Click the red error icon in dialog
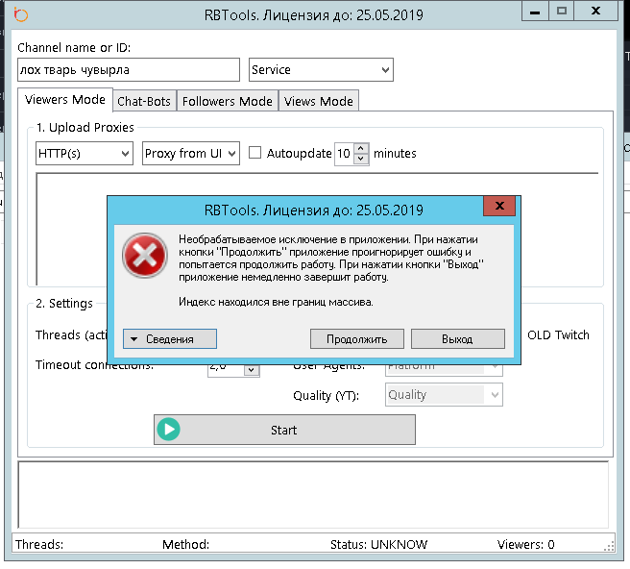The width and height of the screenshot is (630, 569). pos(145,257)
